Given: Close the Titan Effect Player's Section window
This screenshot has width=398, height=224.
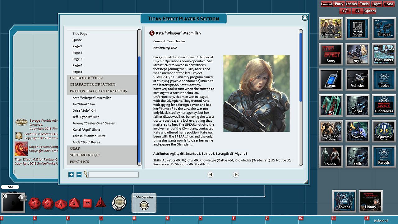Looking at the screenshot, I should (x=305, y=18).
